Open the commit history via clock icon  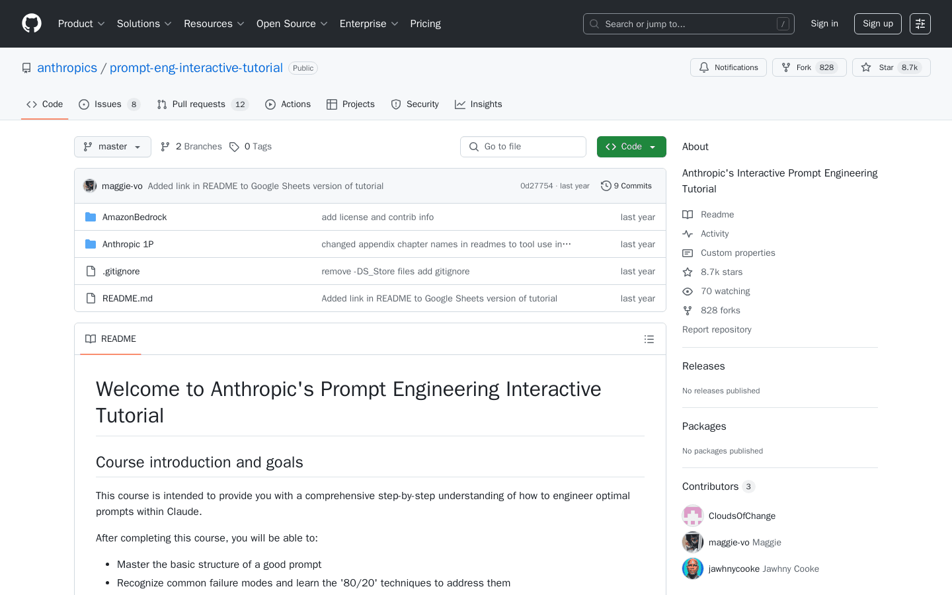[x=606, y=186]
